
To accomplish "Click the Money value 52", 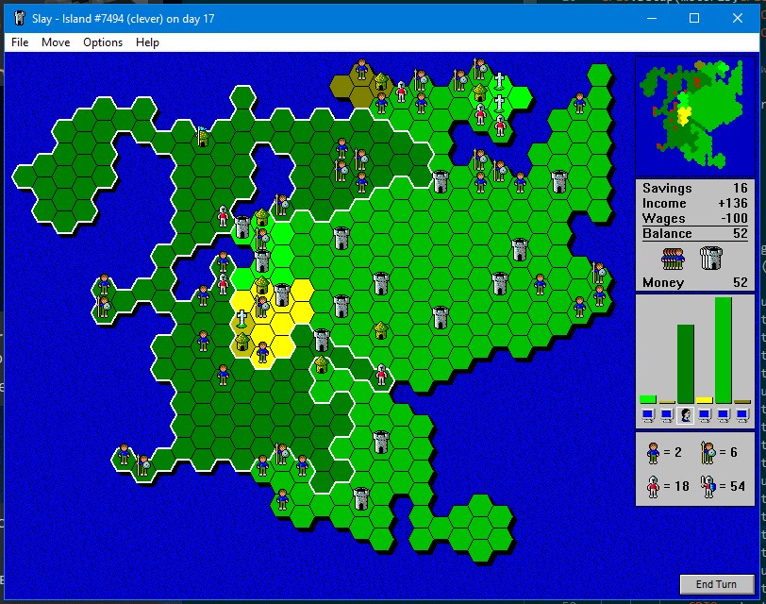I will tap(740, 282).
